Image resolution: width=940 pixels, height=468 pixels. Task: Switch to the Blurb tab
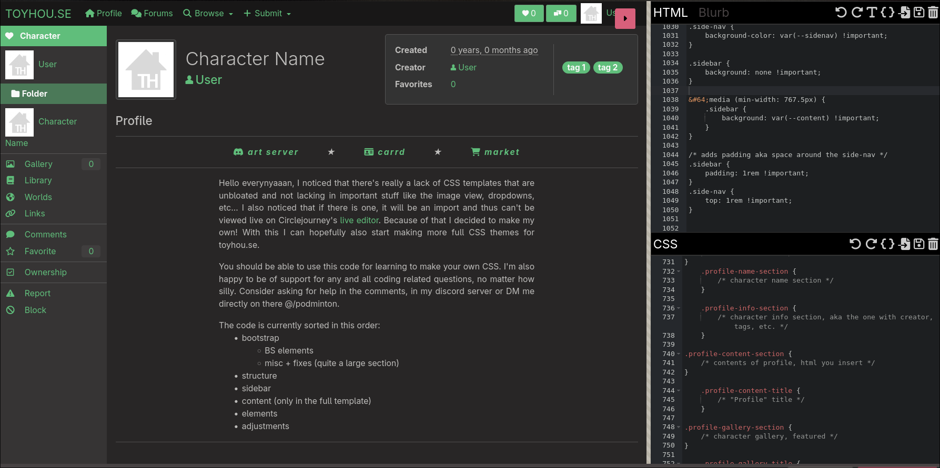(x=713, y=13)
